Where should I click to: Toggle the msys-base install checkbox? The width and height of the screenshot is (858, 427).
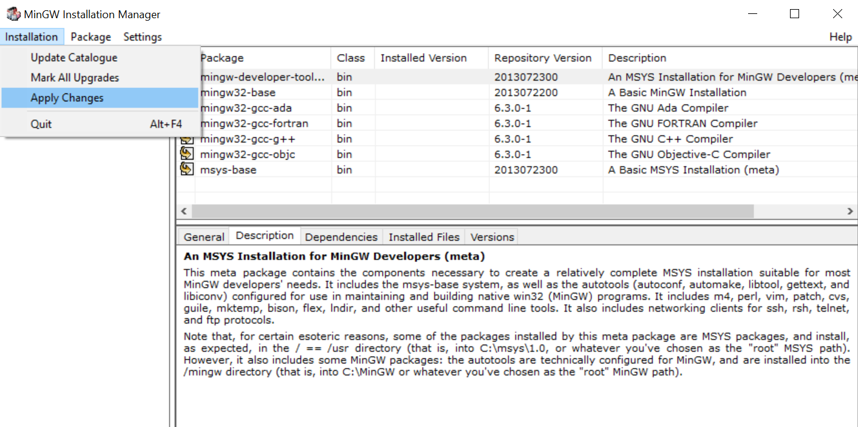coord(186,169)
